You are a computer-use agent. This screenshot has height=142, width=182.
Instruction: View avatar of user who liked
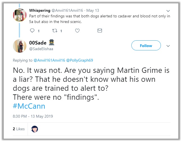pos(35,129)
